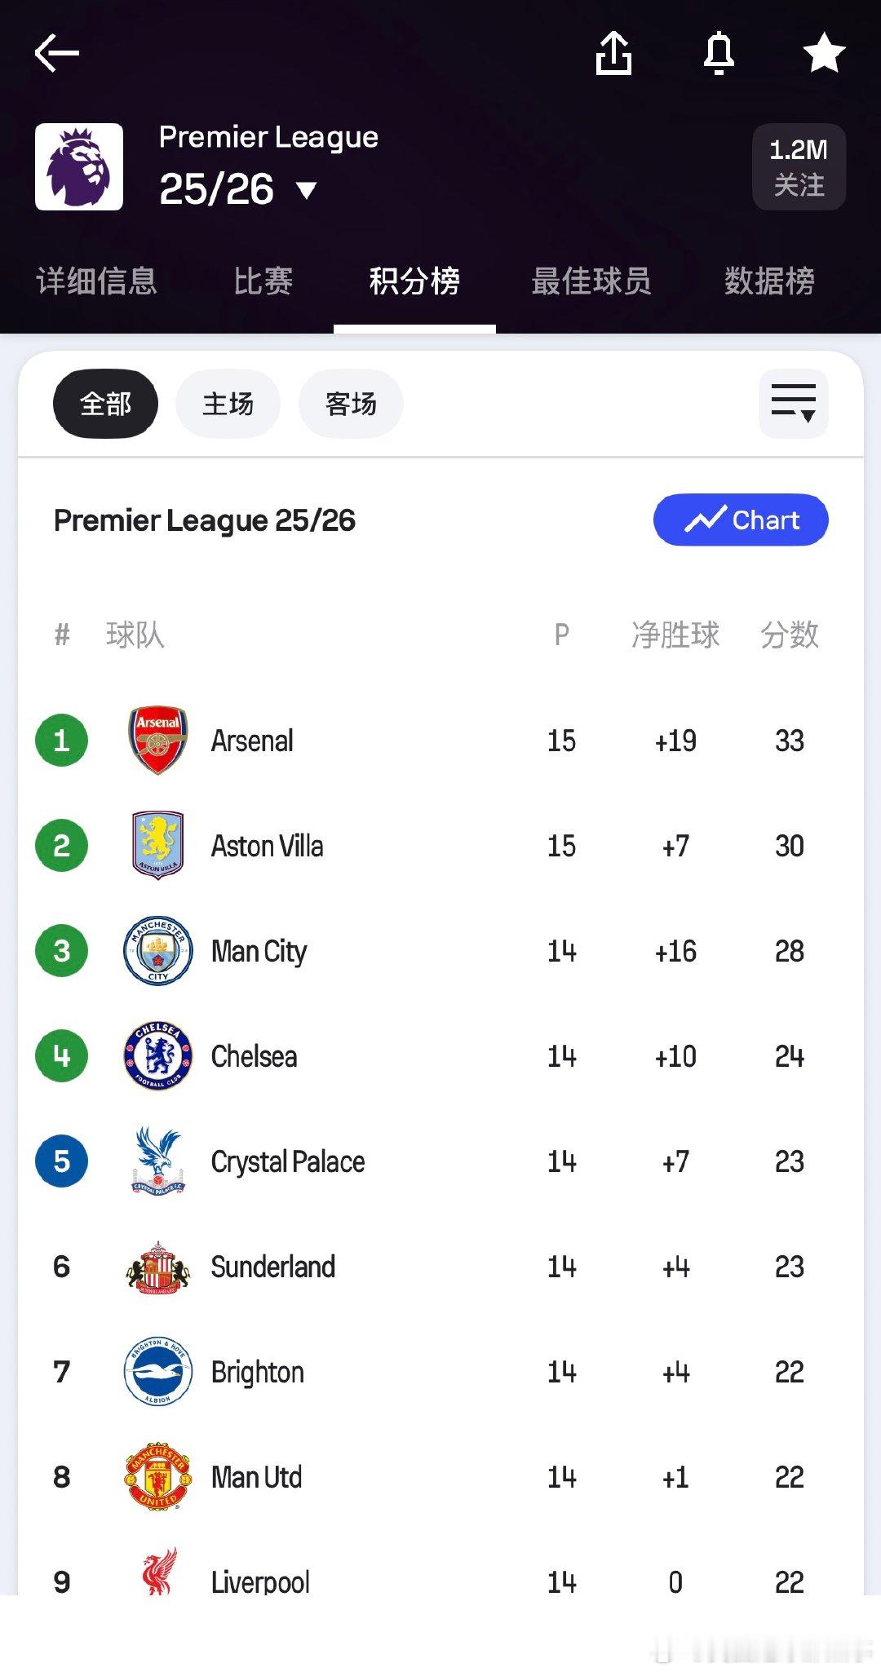
Task: Select the 客场 filter chip
Action: [351, 404]
